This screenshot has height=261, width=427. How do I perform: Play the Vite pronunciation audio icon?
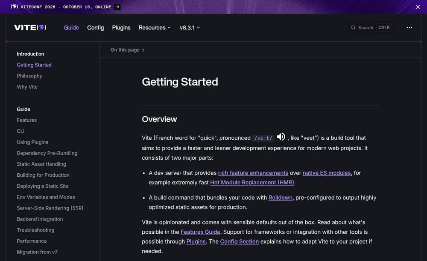(x=281, y=137)
